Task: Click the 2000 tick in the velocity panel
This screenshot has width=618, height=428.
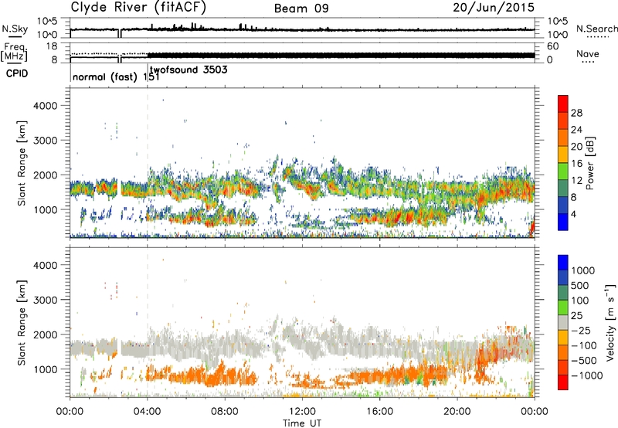Action: click(x=46, y=335)
